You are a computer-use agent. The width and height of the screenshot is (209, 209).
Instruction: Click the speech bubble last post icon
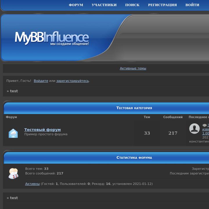204,125
